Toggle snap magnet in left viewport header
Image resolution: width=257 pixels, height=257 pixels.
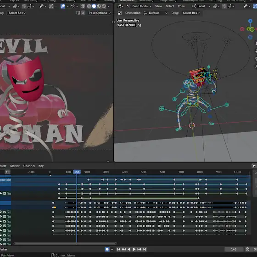(x=24, y=6)
